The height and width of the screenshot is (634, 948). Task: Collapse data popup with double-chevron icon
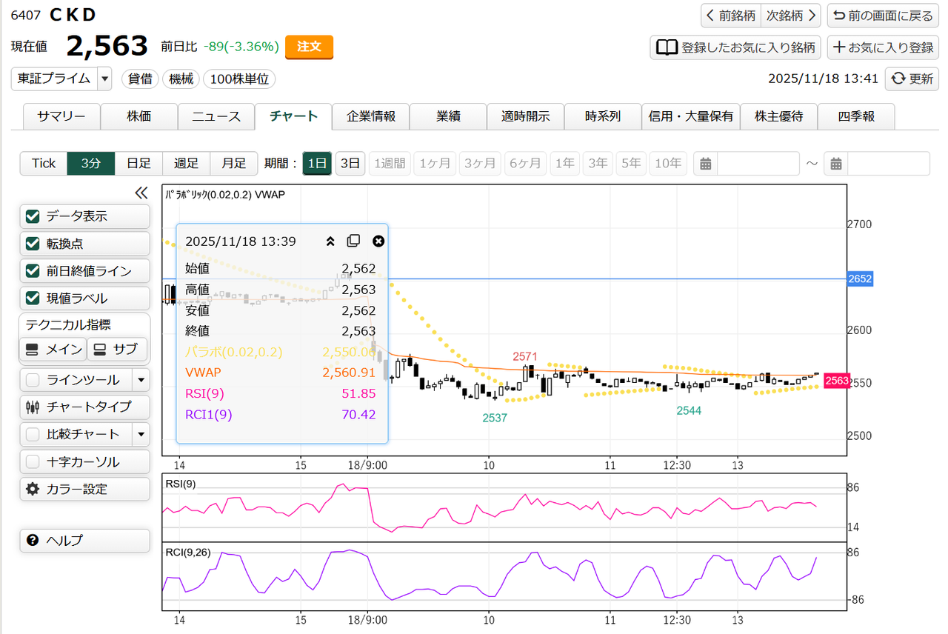point(330,241)
